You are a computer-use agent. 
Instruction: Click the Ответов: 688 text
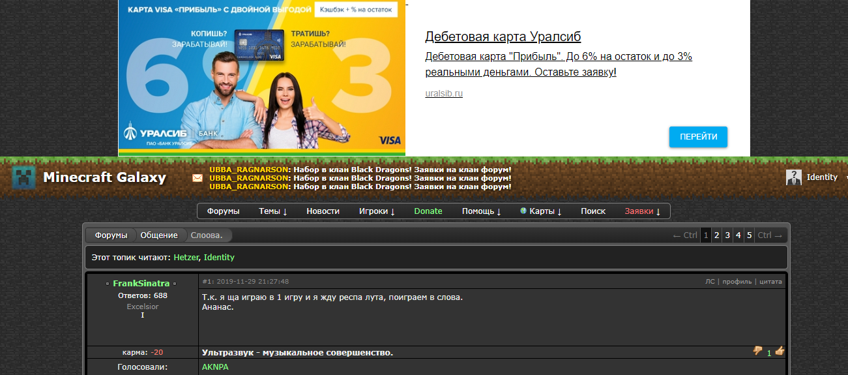(143, 295)
